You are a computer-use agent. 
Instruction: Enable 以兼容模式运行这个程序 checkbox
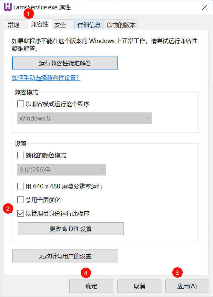point(21,104)
